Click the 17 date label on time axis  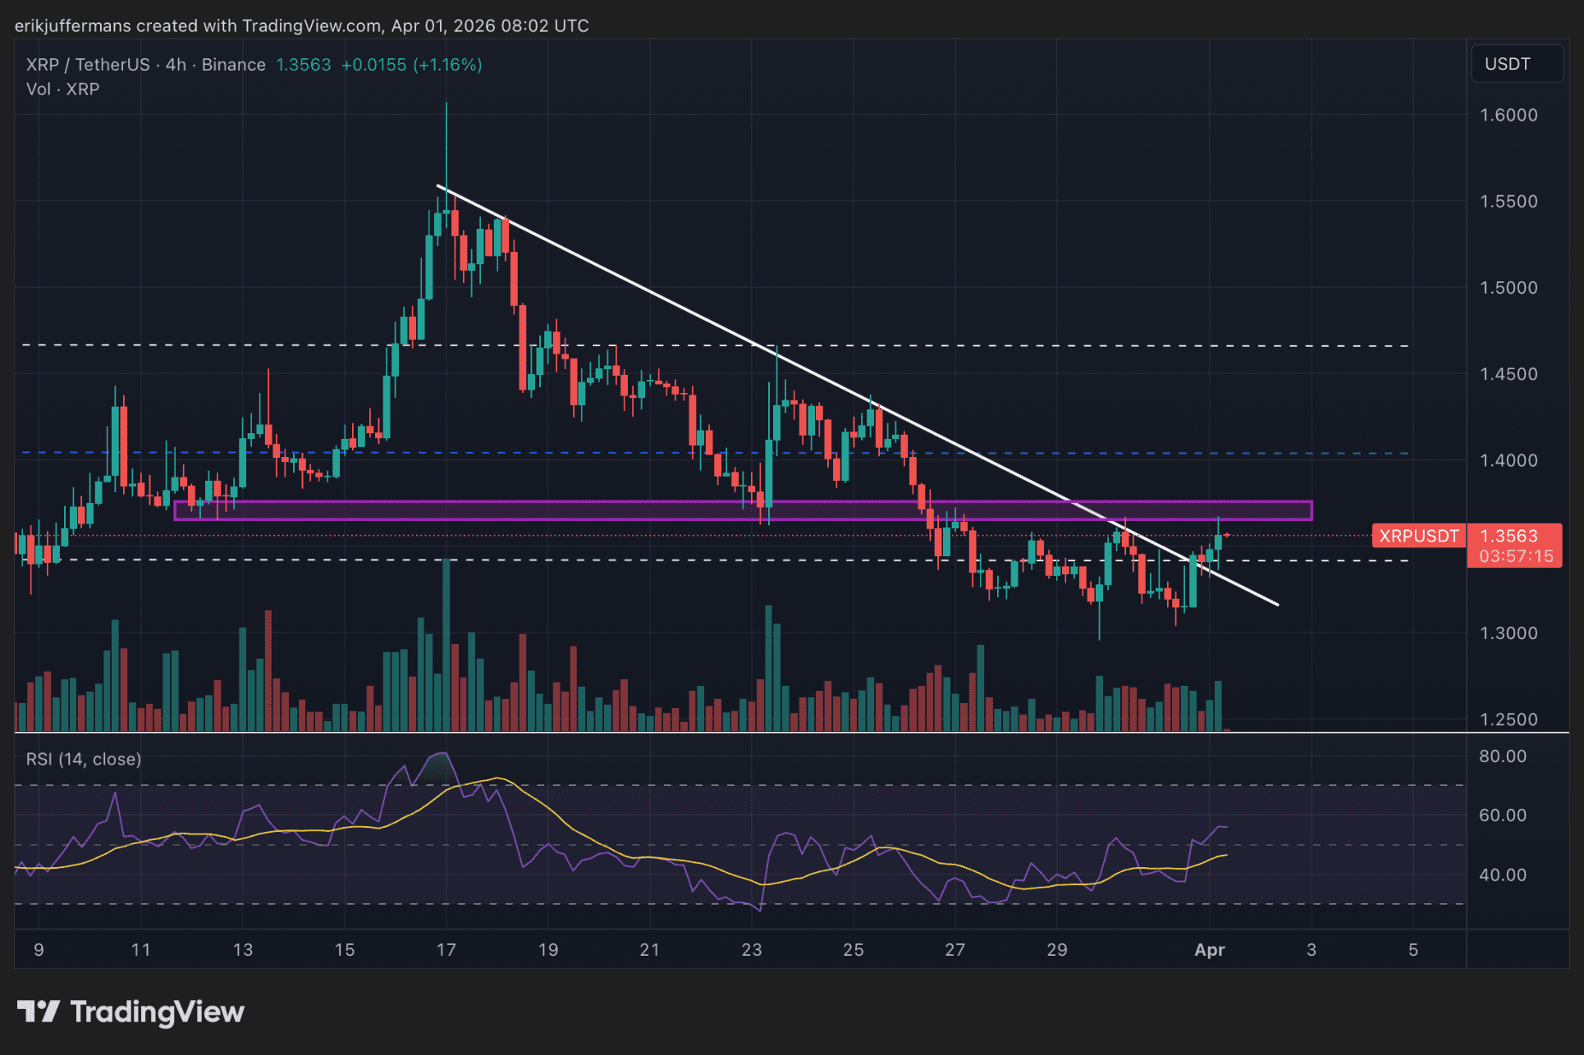[x=446, y=950]
